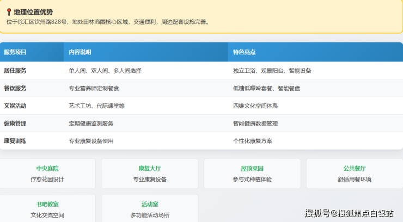Click the 个性化康复方案 cell
The height and width of the screenshot is (222, 403).
click(253, 141)
